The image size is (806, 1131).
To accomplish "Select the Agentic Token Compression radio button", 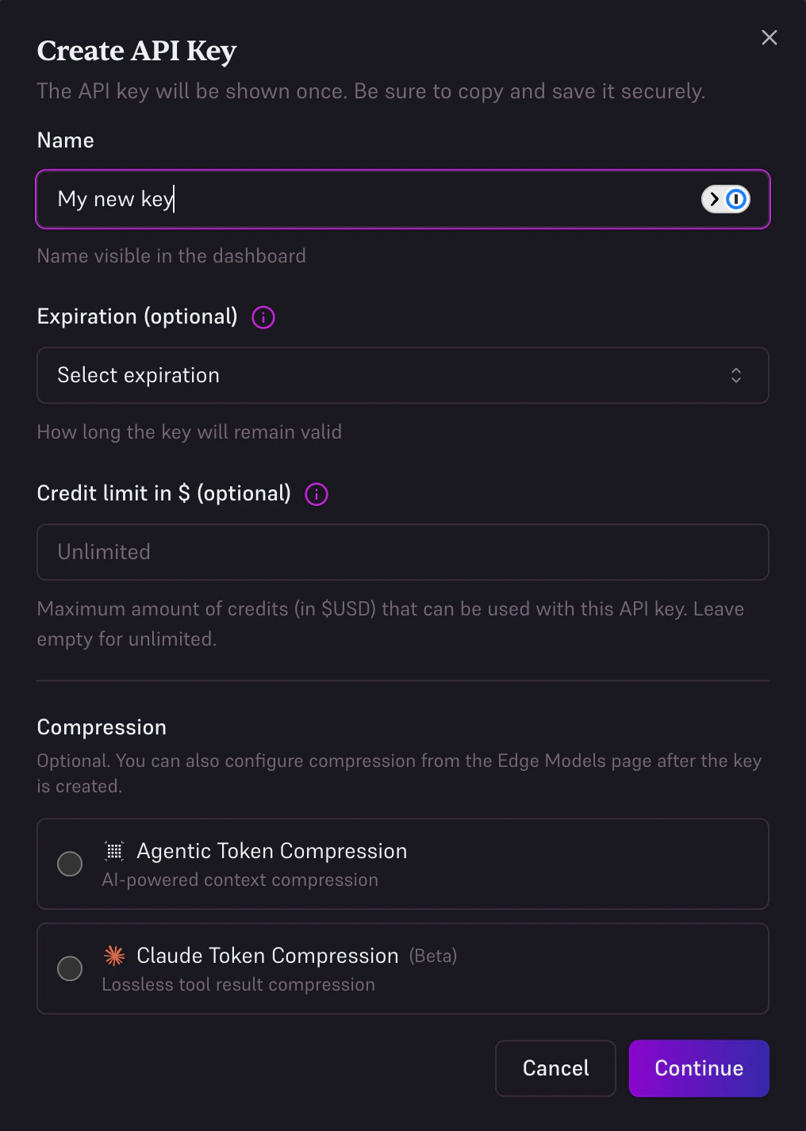I will pyautogui.click(x=70, y=864).
